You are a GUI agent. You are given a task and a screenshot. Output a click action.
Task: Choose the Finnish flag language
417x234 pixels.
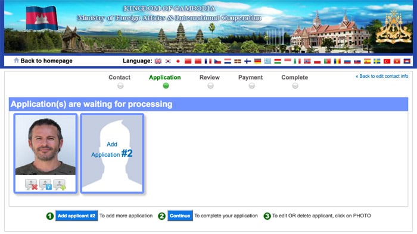point(248,61)
